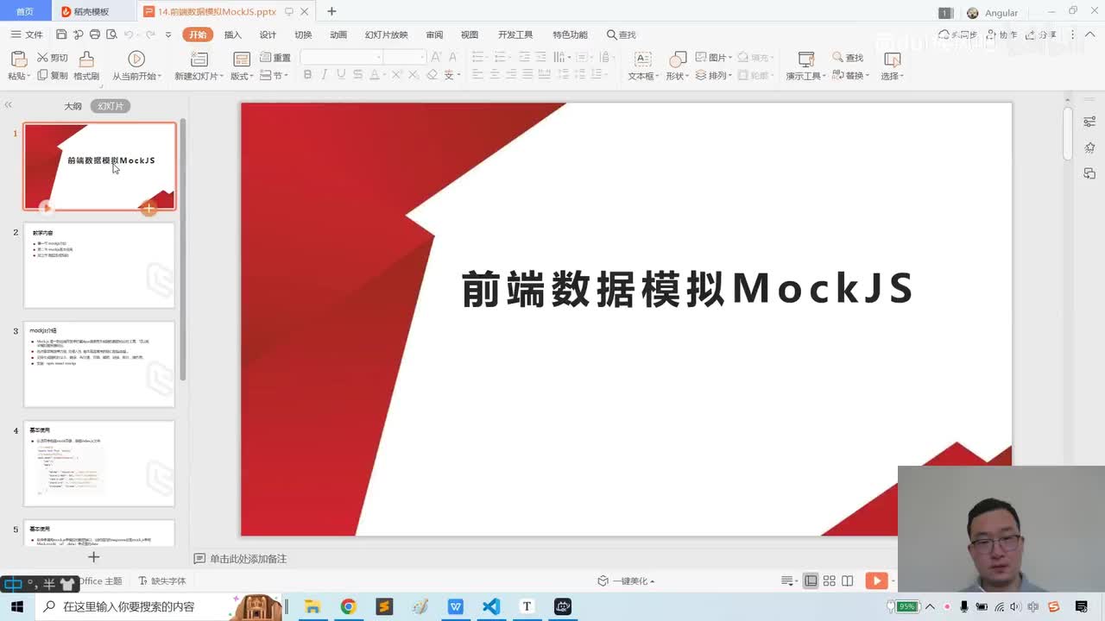Expand the Replace (替换) dropdown
Viewport: 1105px width, 621px height.
[x=851, y=75]
